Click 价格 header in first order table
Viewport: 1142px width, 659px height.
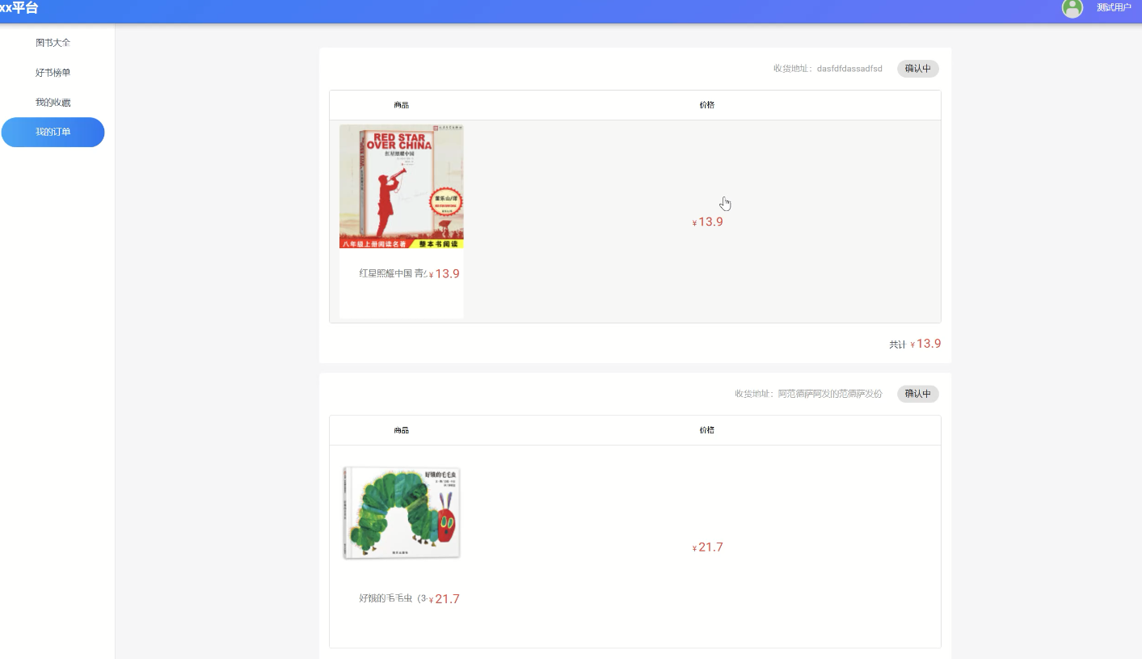[707, 105]
